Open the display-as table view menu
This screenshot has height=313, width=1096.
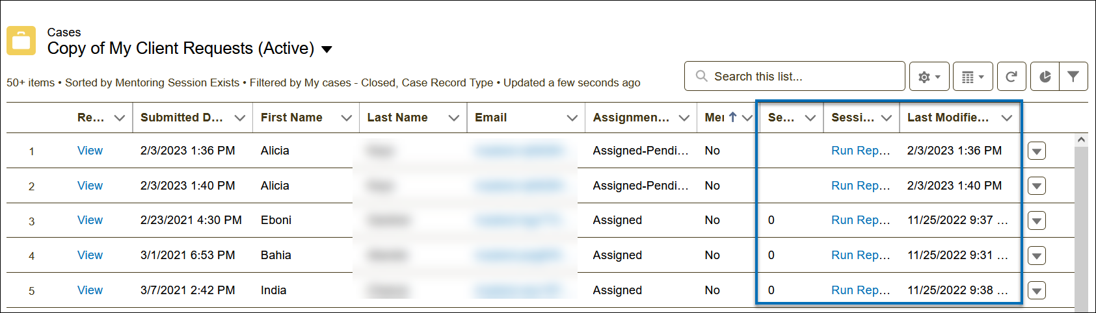pos(972,77)
